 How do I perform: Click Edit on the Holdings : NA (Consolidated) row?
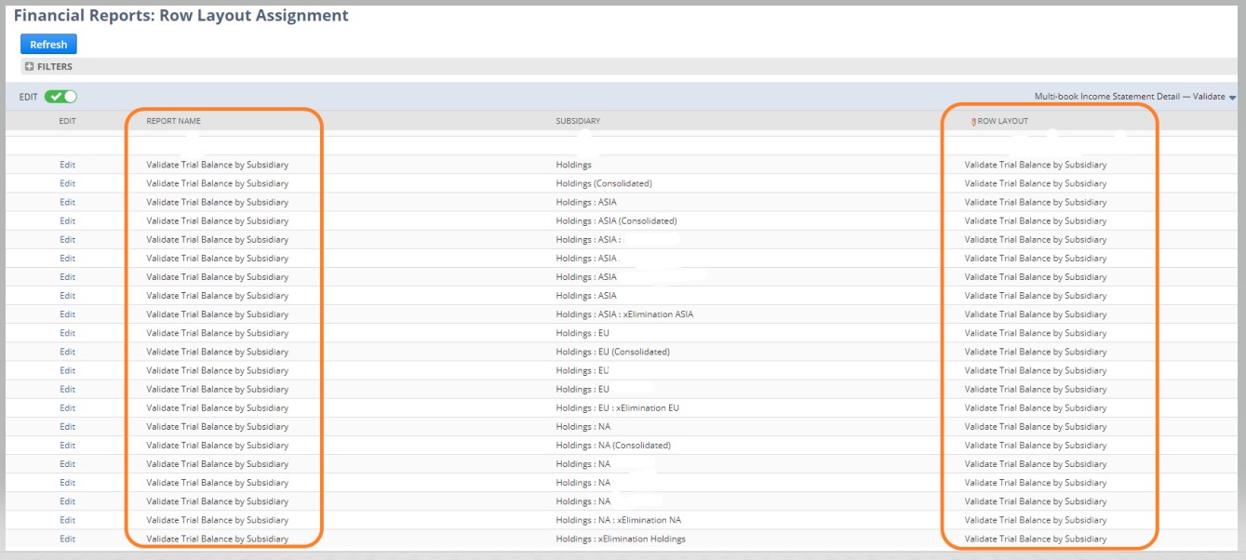(x=67, y=445)
